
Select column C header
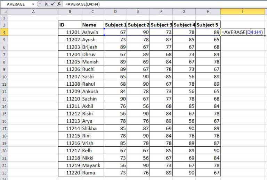(92, 11)
